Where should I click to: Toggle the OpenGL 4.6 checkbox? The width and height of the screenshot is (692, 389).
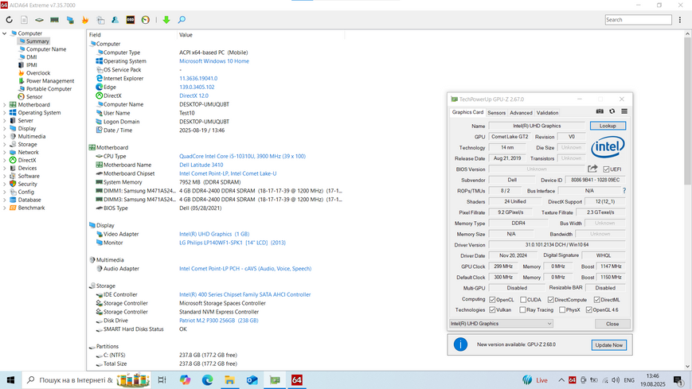[588, 309]
